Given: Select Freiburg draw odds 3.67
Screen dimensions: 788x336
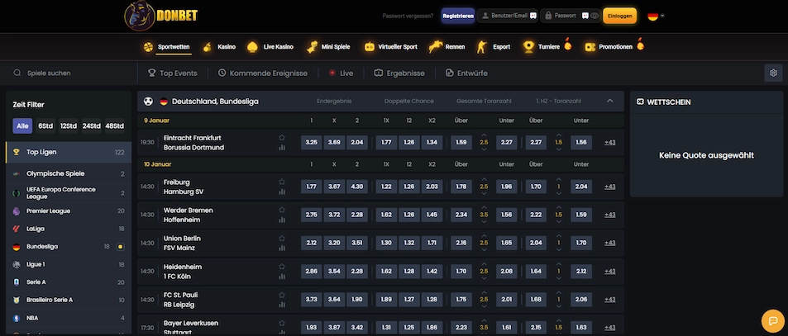Looking at the screenshot, I should (334, 187).
